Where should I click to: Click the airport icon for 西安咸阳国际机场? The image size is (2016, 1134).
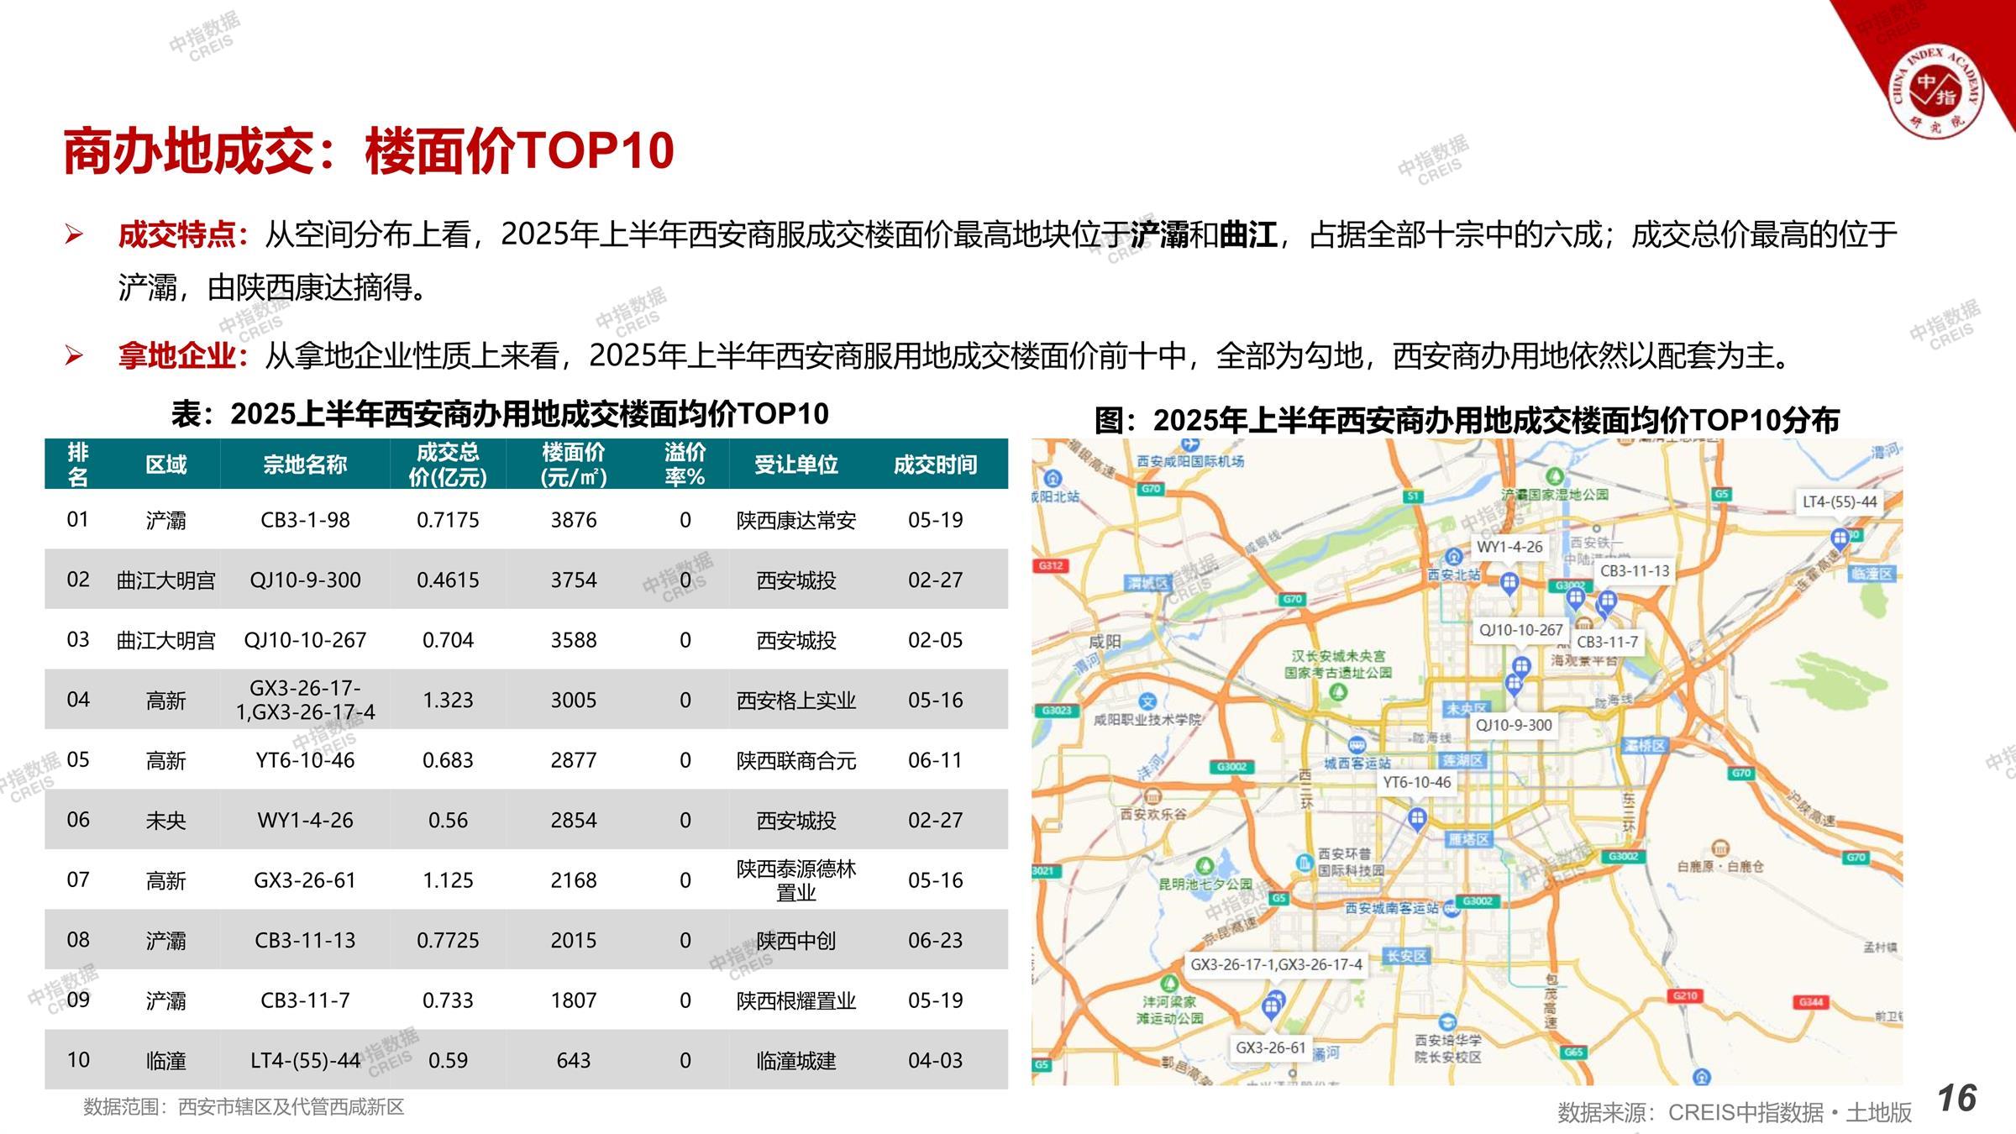(x=1189, y=445)
